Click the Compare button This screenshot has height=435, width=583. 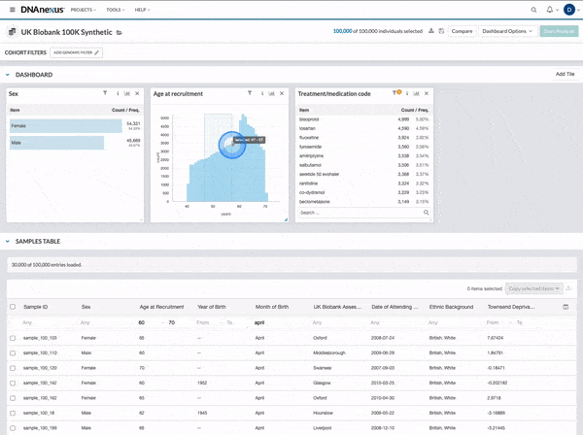pos(463,31)
